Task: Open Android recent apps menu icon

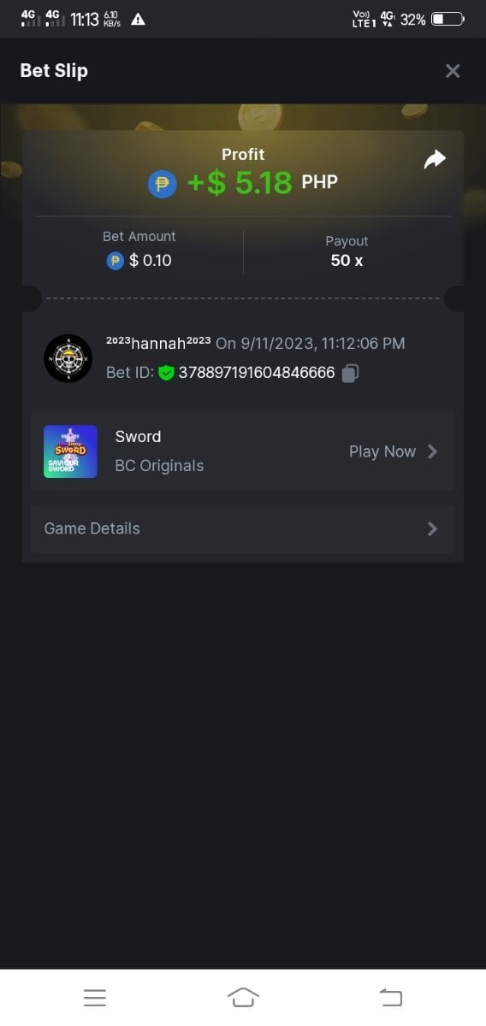Action: click(x=95, y=997)
